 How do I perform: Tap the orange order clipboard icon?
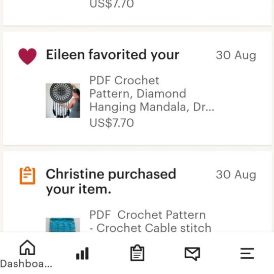click(x=27, y=176)
